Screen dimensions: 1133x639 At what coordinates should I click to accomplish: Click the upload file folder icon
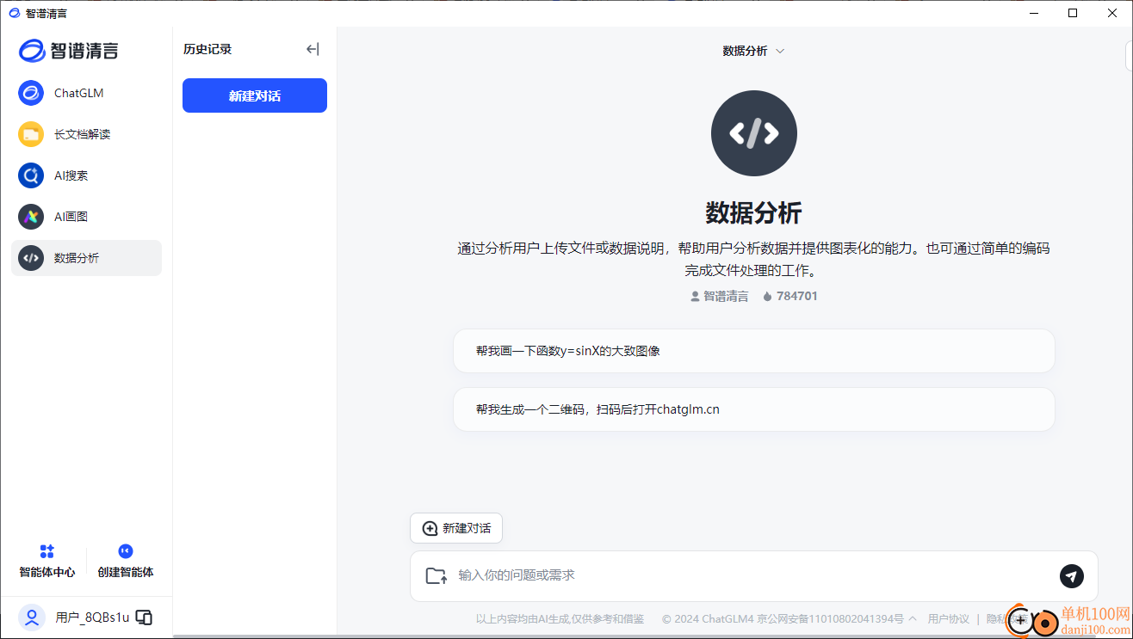pos(436,575)
